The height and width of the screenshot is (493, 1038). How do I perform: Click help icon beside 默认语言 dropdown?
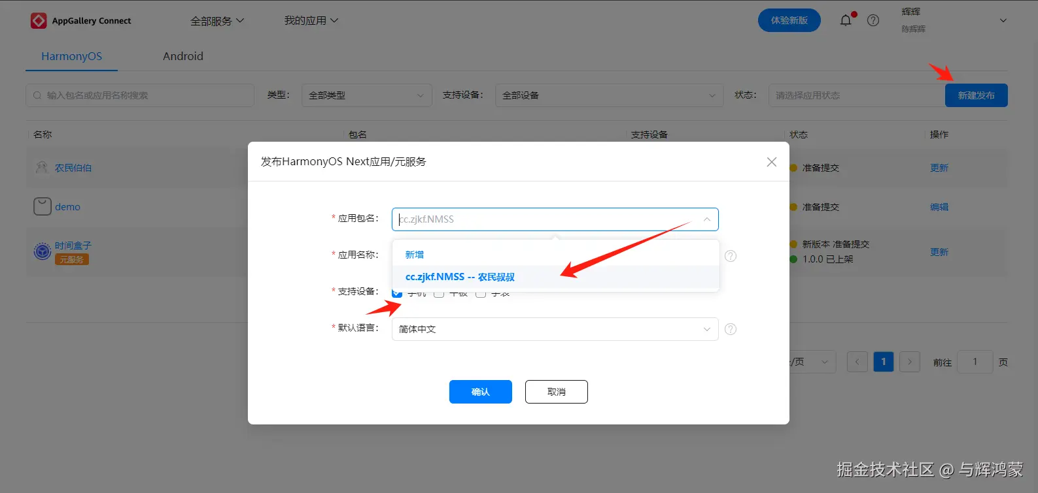coord(731,329)
